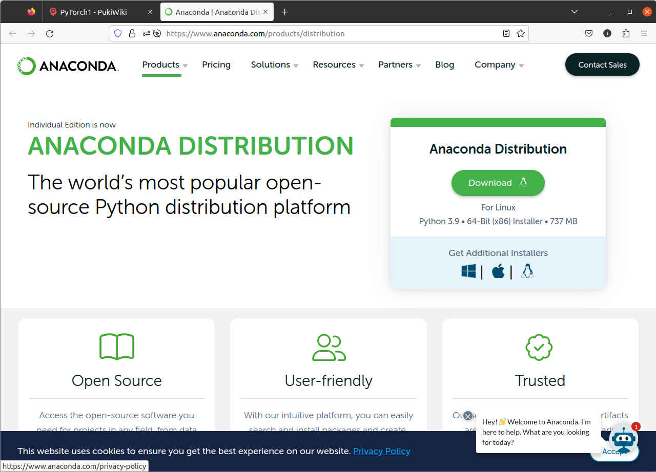Click the Apple macOS installer icon

coord(498,271)
